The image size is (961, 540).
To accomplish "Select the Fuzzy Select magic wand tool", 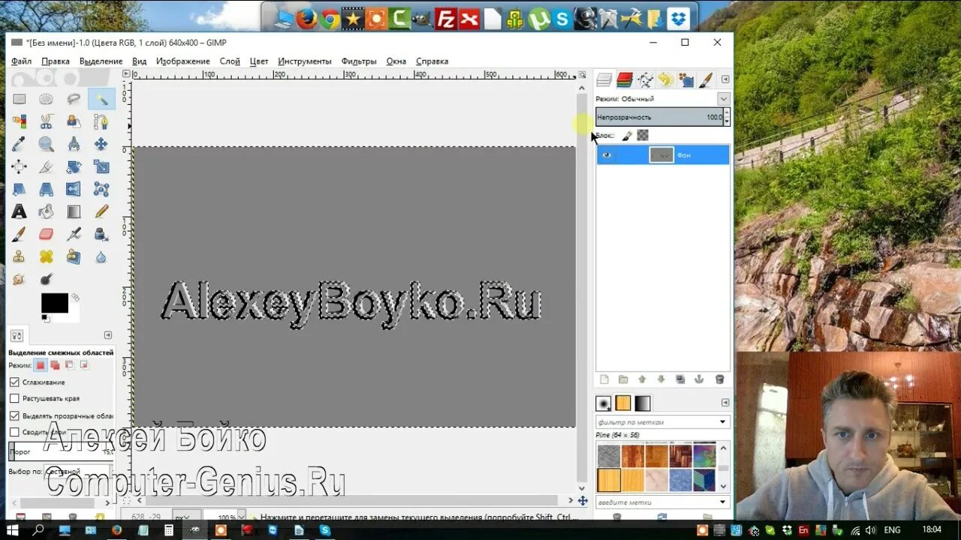I will coord(101,99).
